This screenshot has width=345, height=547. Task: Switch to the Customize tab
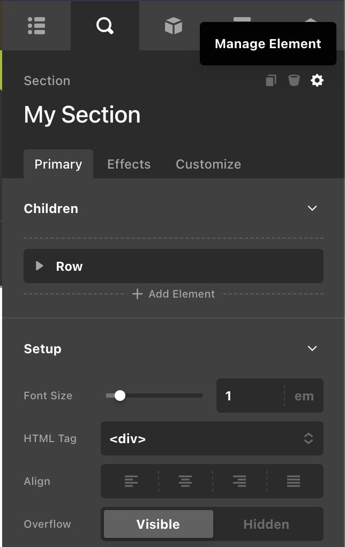tap(208, 164)
